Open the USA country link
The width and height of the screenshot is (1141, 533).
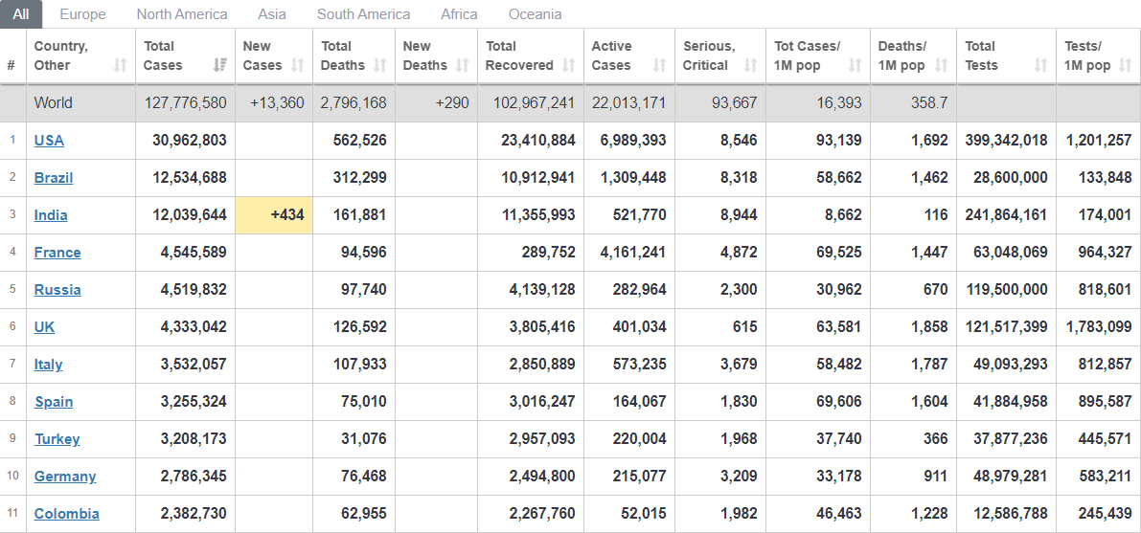tap(49, 141)
